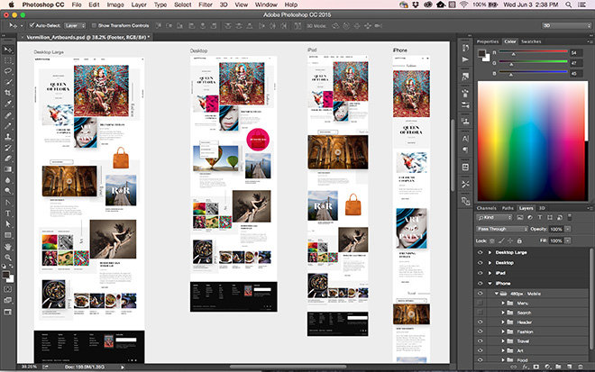Enable the Auto-Select checkbox
Image resolution: width=595 pixels, height=372 pixels.
pos(32,26)
